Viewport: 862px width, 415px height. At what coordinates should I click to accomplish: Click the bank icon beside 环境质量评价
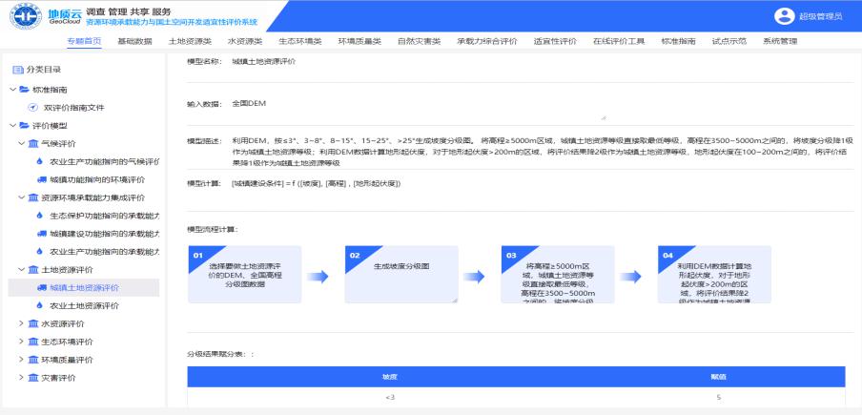coord(33,360)
